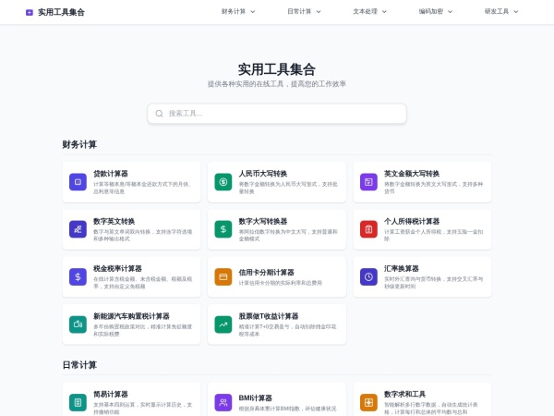
Task: Click the 数字求和工具 orange icon
Action: 368,402
